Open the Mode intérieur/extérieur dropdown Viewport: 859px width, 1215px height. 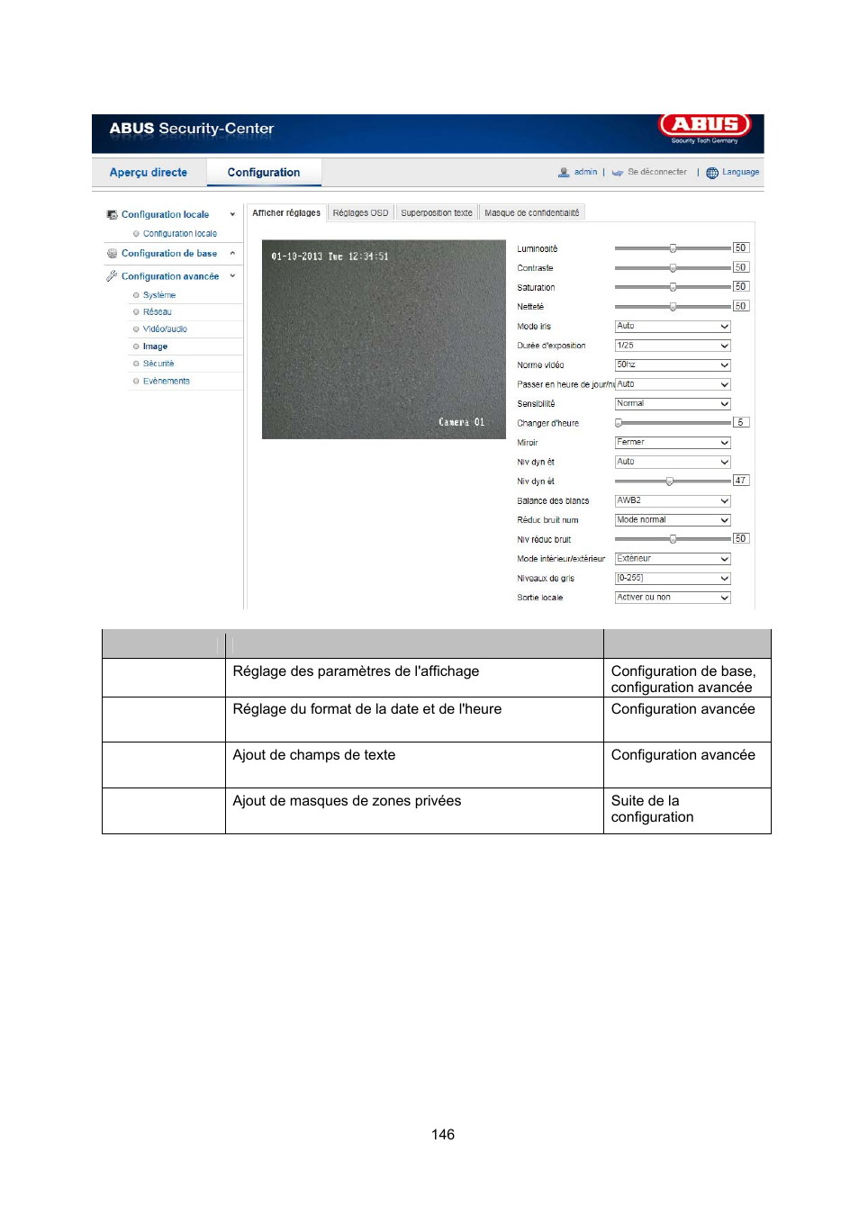673,559
